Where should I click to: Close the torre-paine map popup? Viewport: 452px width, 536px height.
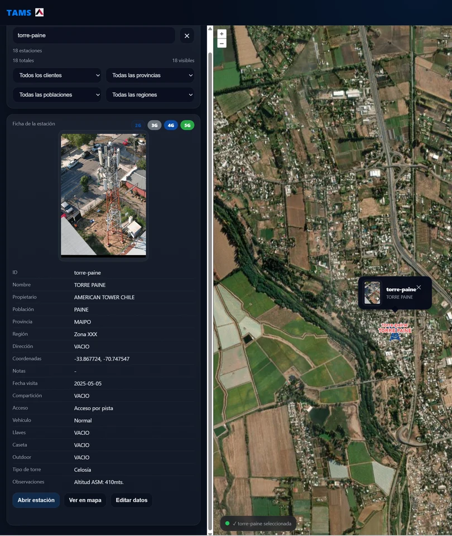pyautogui.click(x=419, y=288)
